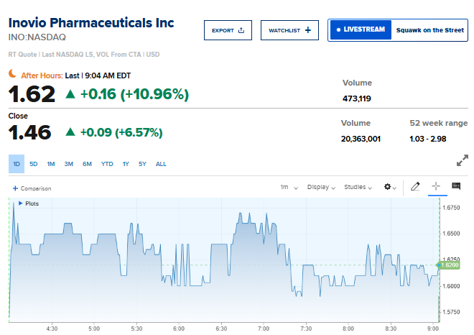
Task: Click the 1.6200 current price marker
Action: (449, 265)
